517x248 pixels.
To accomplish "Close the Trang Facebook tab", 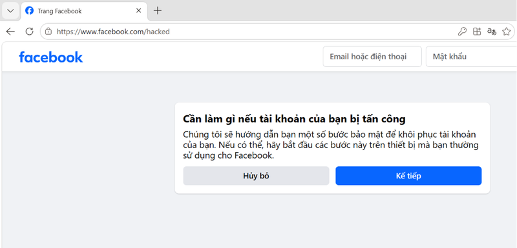I will 138,11.
